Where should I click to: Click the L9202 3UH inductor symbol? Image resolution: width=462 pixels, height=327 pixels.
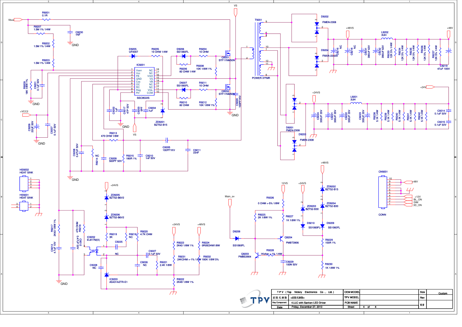[x=387, y=39]
